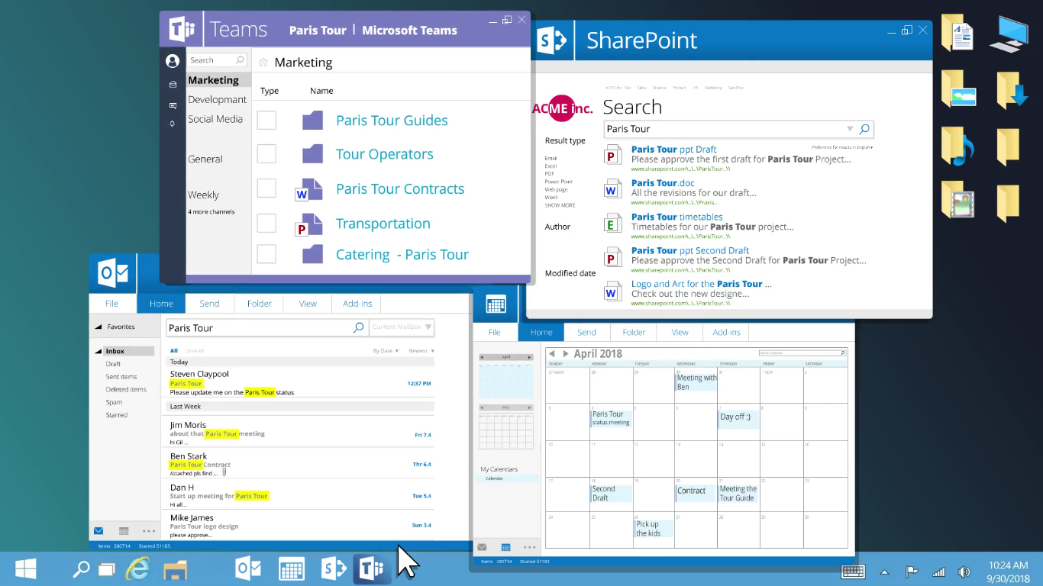Open Teams from the Windows taskbar
Viewport: 1043px width, 586px height.
click(372, 569)
